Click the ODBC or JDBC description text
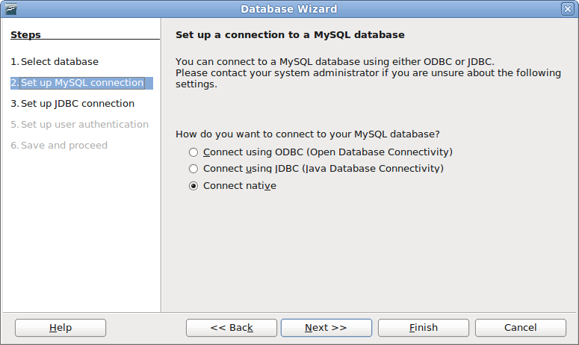The image size is (579, 345). pyautogui.click(x=368, y=72)
